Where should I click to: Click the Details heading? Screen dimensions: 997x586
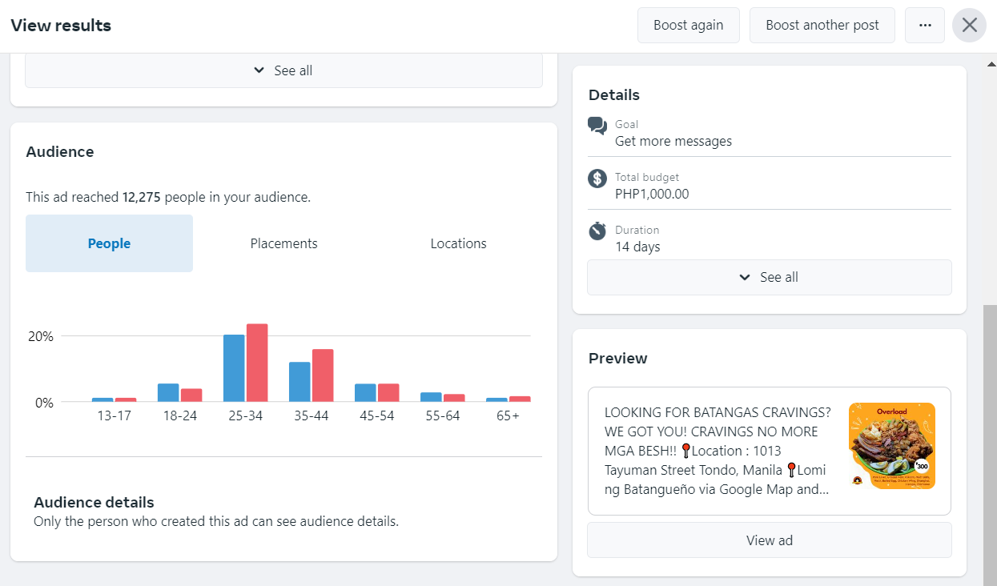coord(614,95)
